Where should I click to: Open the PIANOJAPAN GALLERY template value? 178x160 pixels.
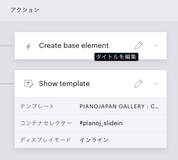tap(119, 106)
